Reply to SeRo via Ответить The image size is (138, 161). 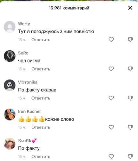[x=41, y=69]
